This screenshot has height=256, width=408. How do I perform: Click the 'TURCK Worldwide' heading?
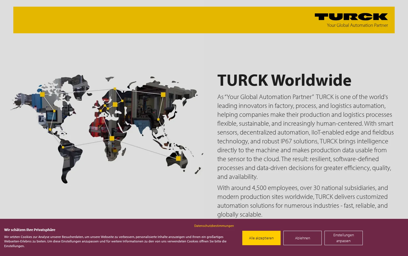point(284,80)
